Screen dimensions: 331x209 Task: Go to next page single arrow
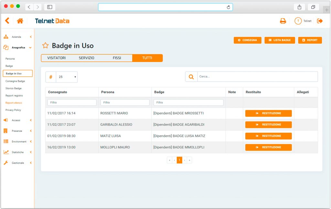(185, 160)
